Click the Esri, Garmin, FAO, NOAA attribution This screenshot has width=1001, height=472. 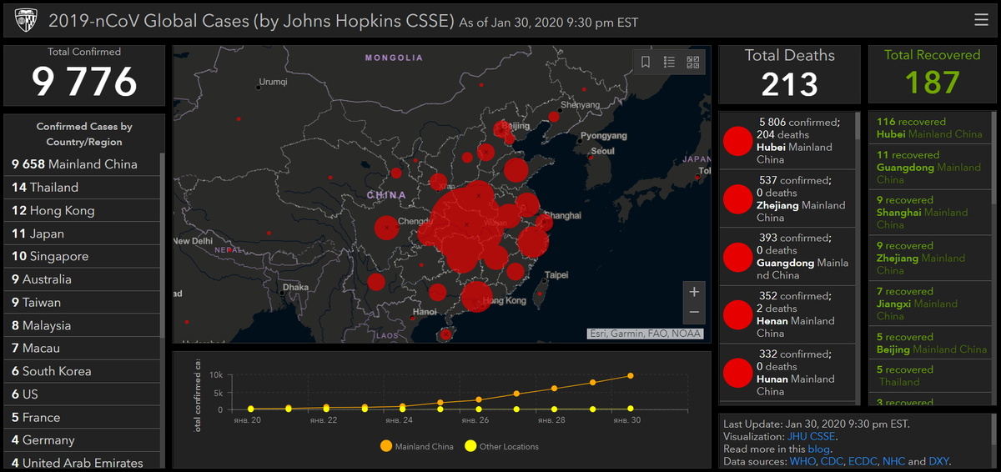point(645,334)
